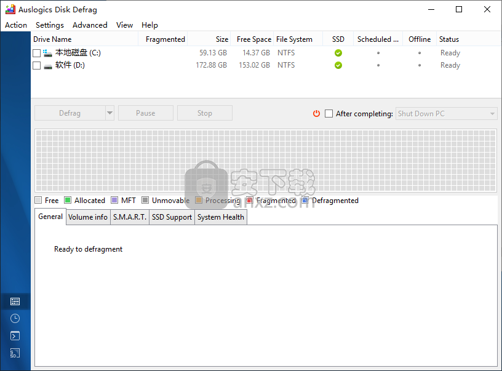Screen dimensions: 502x371
Task: Click the NTFS cell of D: drive
Action: tap(286, 65)
